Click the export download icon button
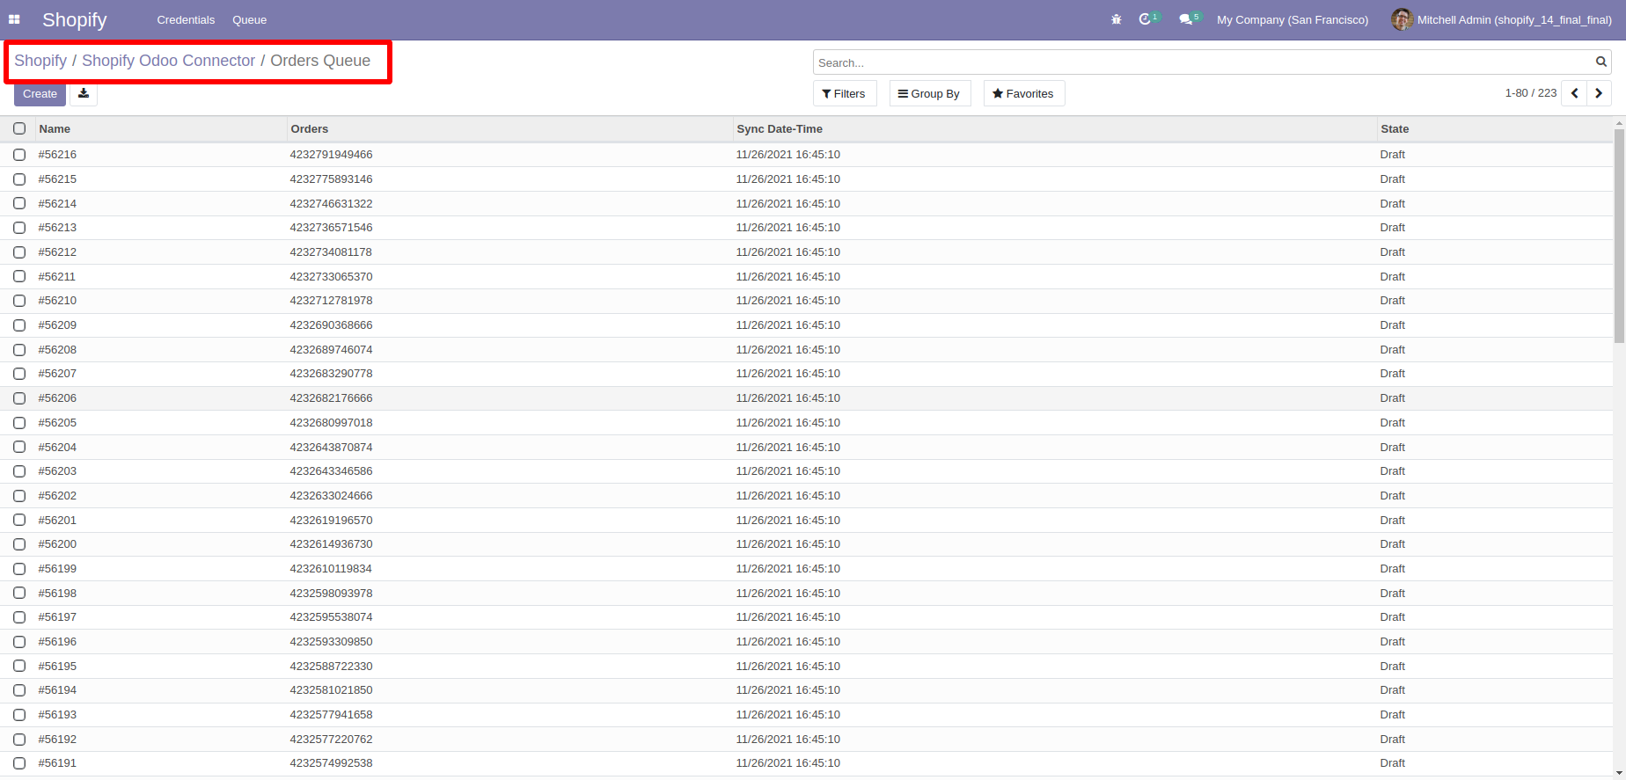 84,93
